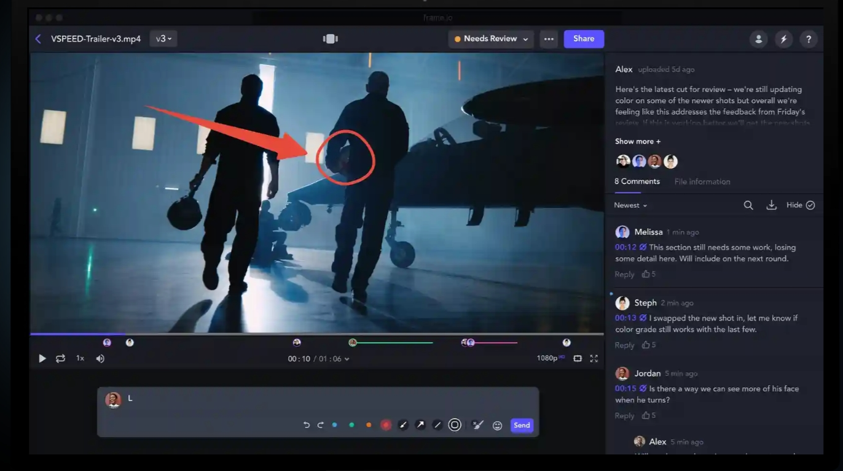
Task: Switch to the 8 Comments tab
Action: click(637, 182)
